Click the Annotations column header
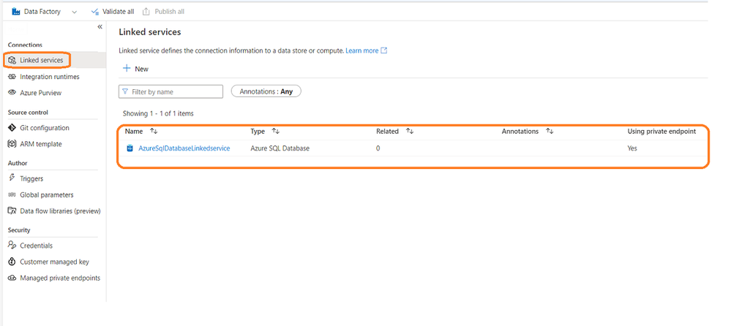731x326 pixels. (520, 132)
